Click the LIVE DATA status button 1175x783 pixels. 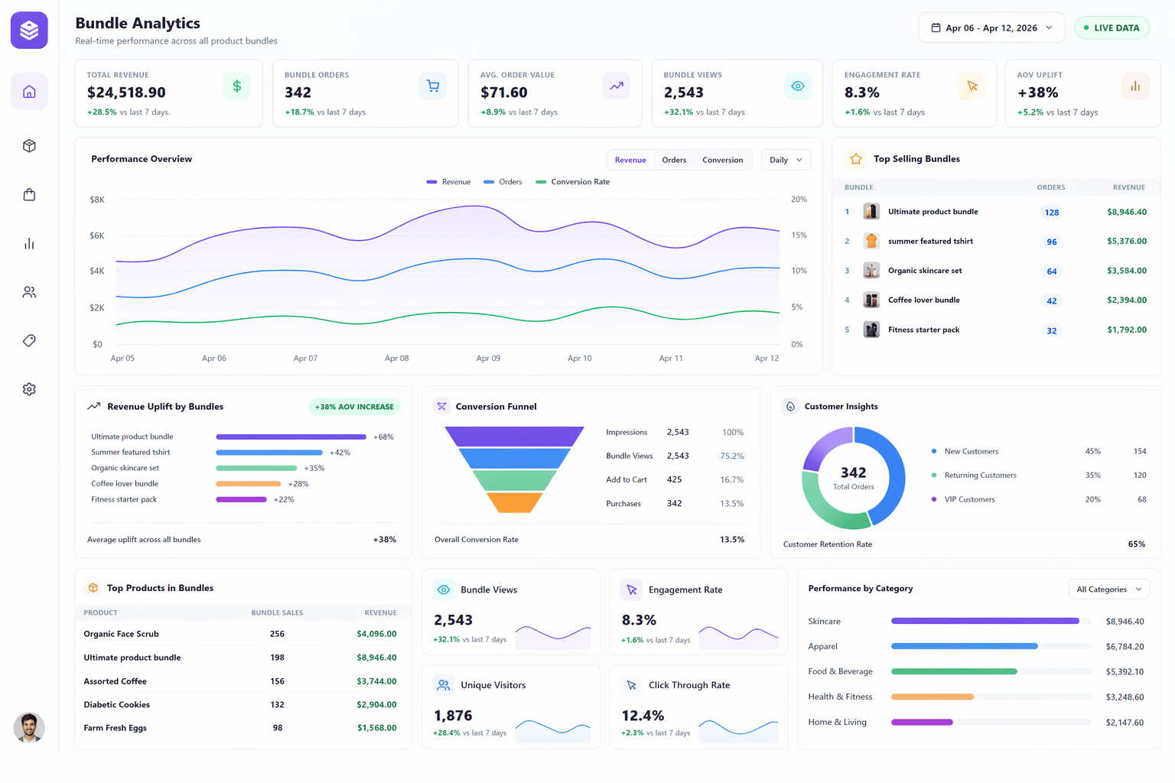point(1112,28)
